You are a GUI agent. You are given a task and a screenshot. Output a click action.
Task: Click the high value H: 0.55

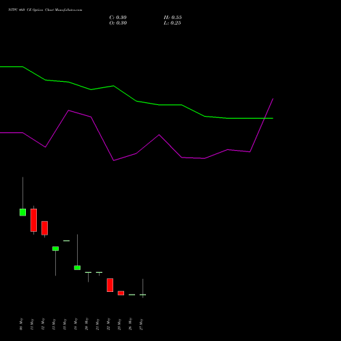[x=173, y=18]
